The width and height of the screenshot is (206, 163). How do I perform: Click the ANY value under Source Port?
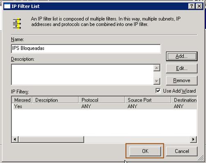tap(132, 106)
